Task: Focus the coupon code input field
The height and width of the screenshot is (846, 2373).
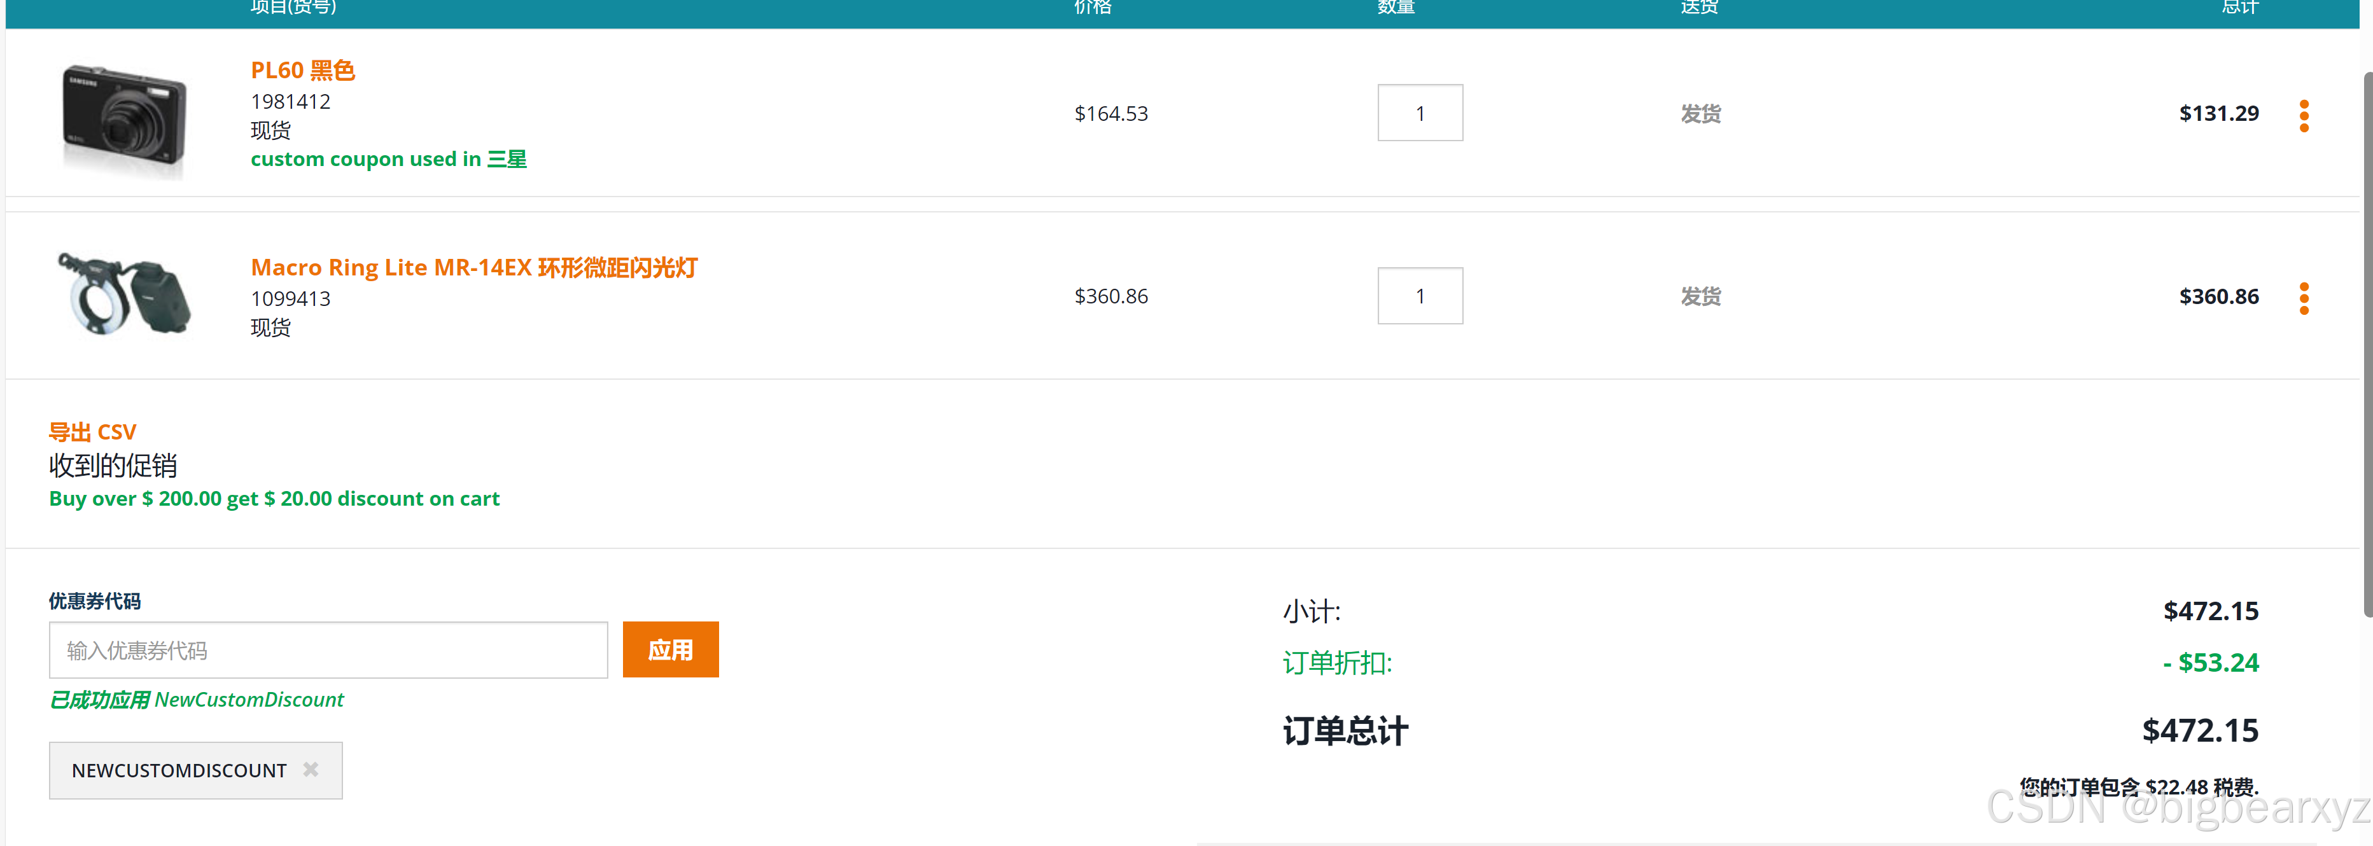Action: tap(328, 650)
